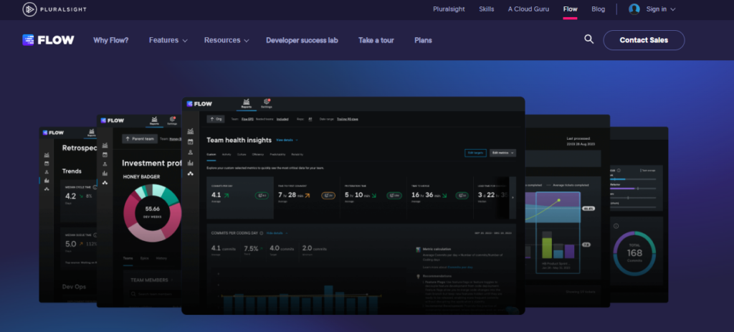Open Settings icon in the Investment profile window

172,121
